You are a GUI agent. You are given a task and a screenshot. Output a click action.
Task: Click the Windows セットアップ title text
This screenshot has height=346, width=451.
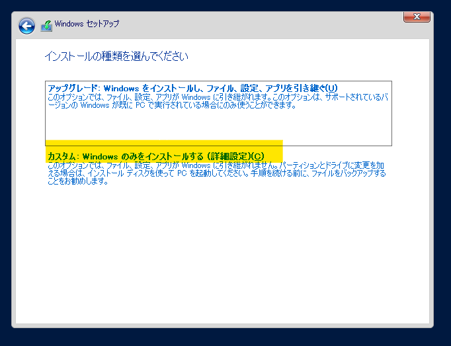click(87, 24)
